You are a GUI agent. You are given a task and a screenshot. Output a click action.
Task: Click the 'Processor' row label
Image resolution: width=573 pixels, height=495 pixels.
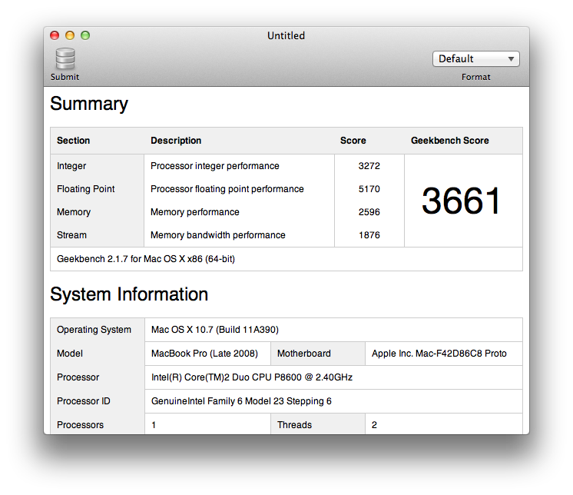78,377
